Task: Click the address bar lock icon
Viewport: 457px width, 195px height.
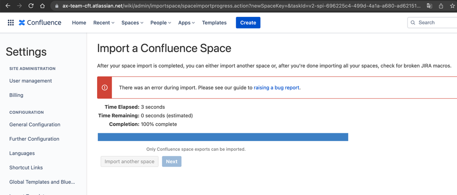Action: [x=57, y=6]
